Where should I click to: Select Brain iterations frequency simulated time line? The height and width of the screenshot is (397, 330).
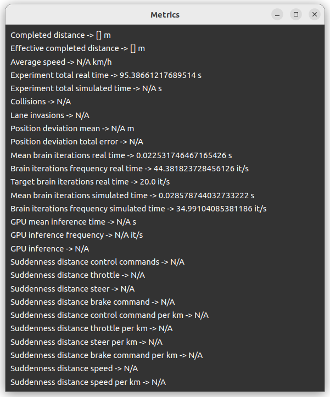138,209
